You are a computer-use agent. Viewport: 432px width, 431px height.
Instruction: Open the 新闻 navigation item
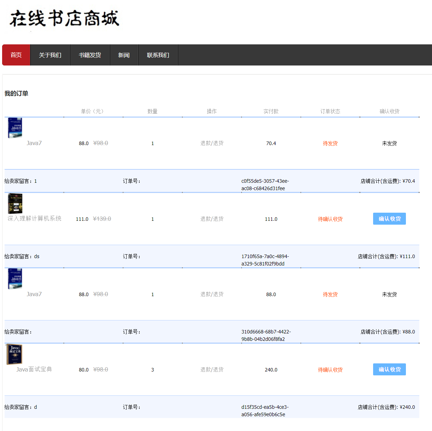[x=124, y=55]
